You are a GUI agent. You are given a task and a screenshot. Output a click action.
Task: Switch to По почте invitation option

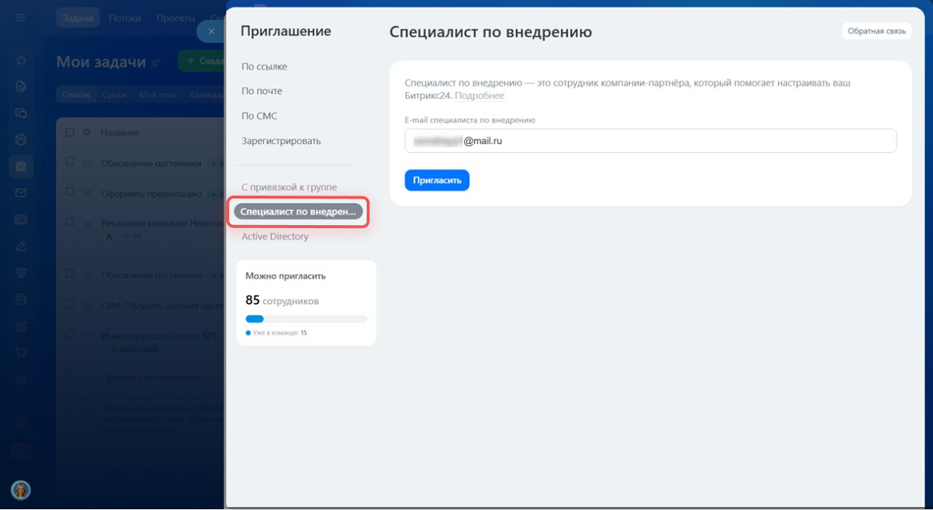(262, 91)
